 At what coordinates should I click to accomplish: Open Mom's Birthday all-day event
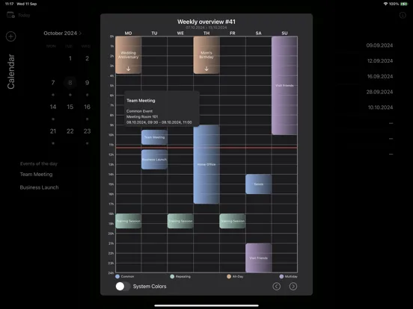click(206, 55)
